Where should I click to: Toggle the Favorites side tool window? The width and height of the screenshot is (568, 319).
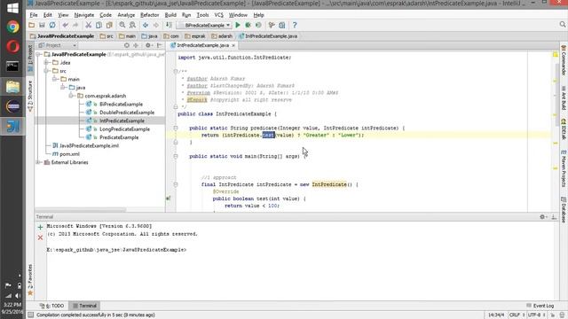click(x=30, y=280)
